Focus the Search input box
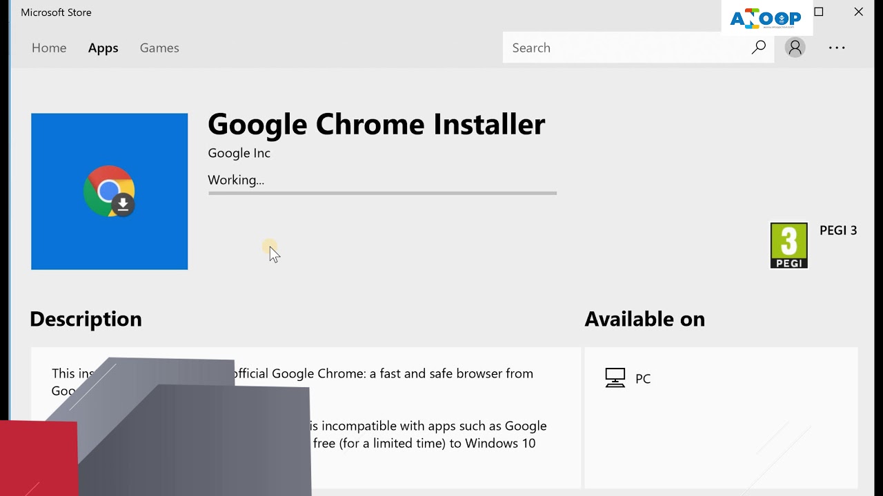This screenshot has height=496, width=883. [x=621, y=48]
